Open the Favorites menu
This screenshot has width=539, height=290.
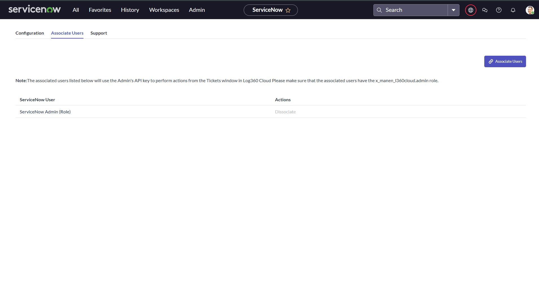pos(100,10)
